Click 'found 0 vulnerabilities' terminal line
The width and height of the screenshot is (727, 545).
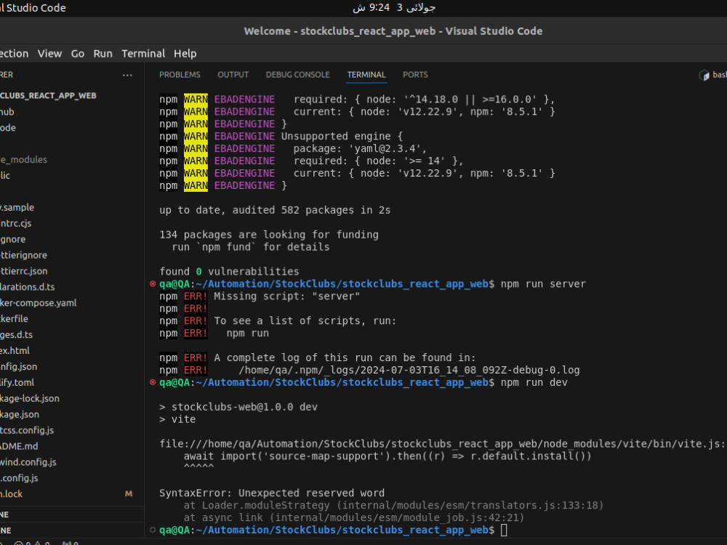point(229,271)
